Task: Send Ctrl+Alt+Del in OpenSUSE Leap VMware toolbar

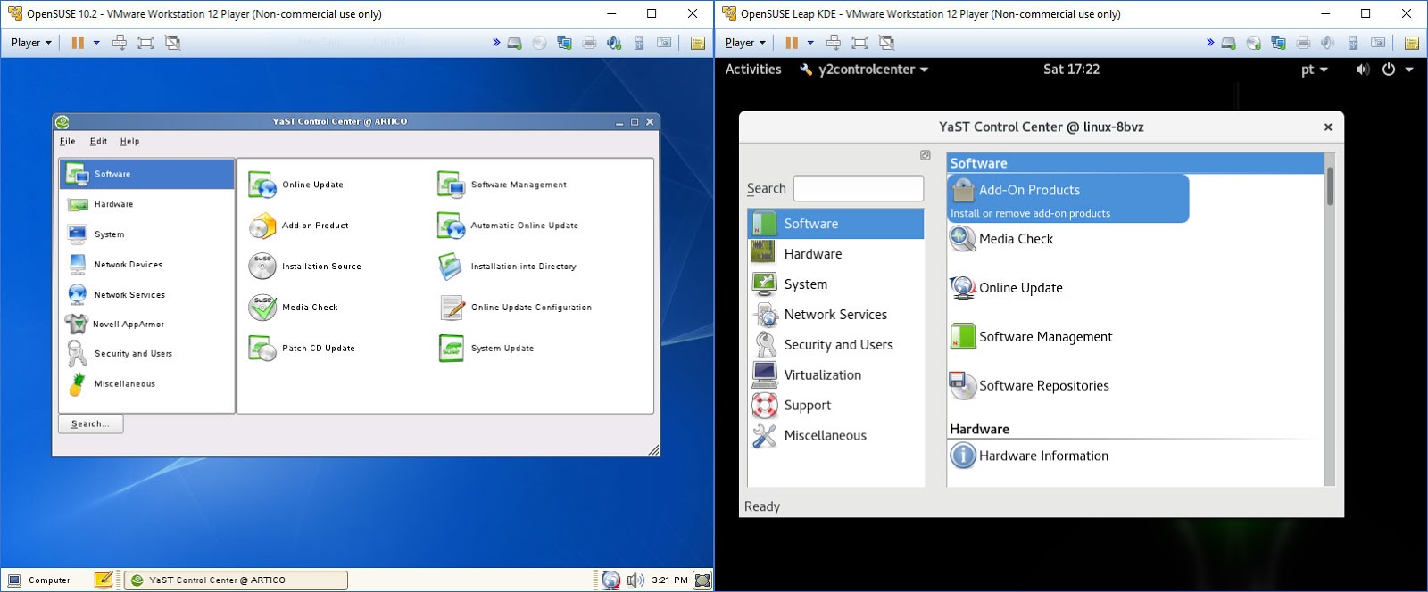Action: click(833, 42)
